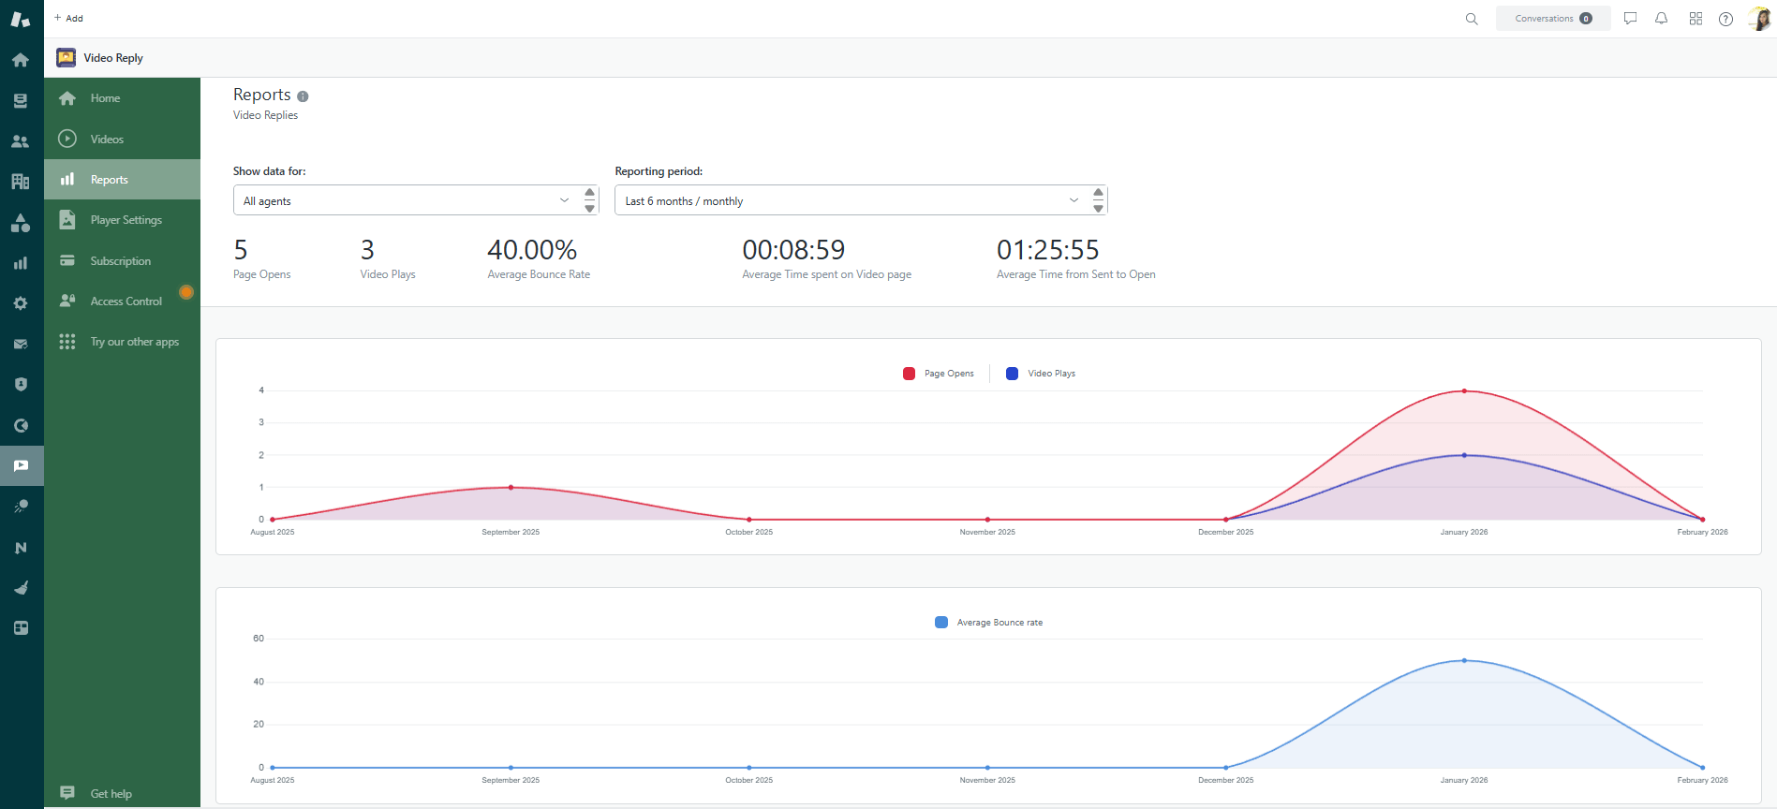Open the 'All agents' dropdown
The height and width of the screenshot is (809, 1777).
(x=407, y=200)
